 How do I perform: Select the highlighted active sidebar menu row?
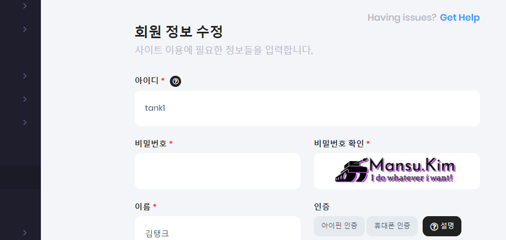point(20,177)
